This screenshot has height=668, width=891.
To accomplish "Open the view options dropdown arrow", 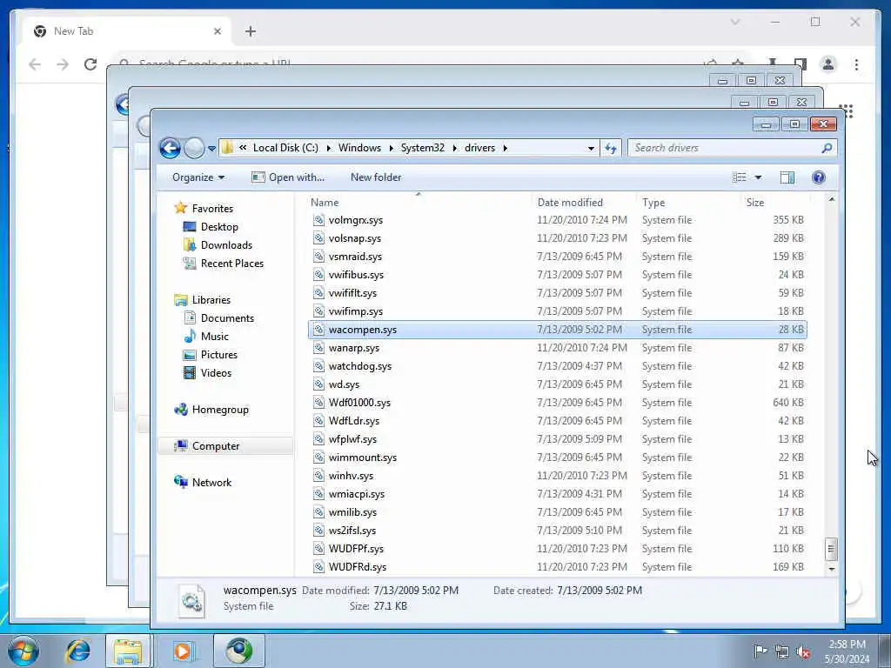I will click(x=758, y=177).
